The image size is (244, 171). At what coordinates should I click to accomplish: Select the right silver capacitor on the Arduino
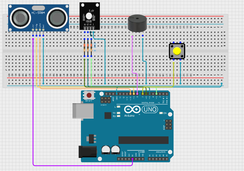tap(115, 150)
